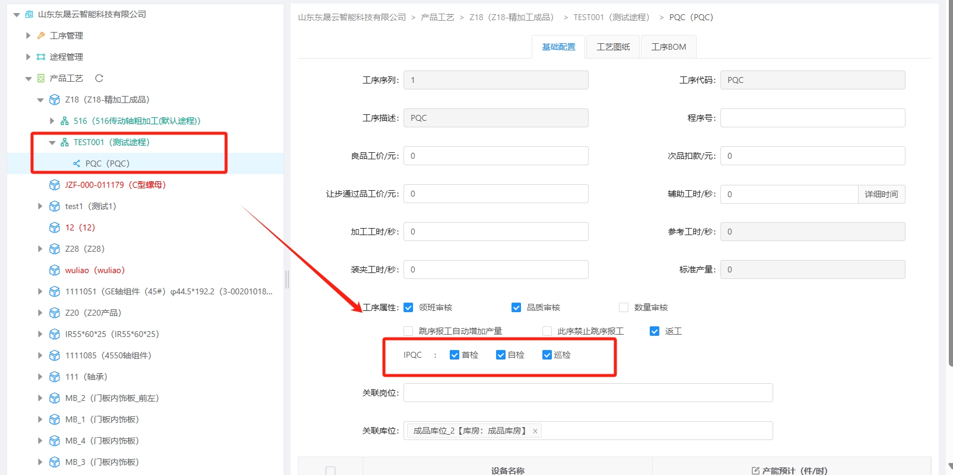The image size is (953, 475).
Task: Click the cube icon of product 12 (12)
Action: pos(55,227)
